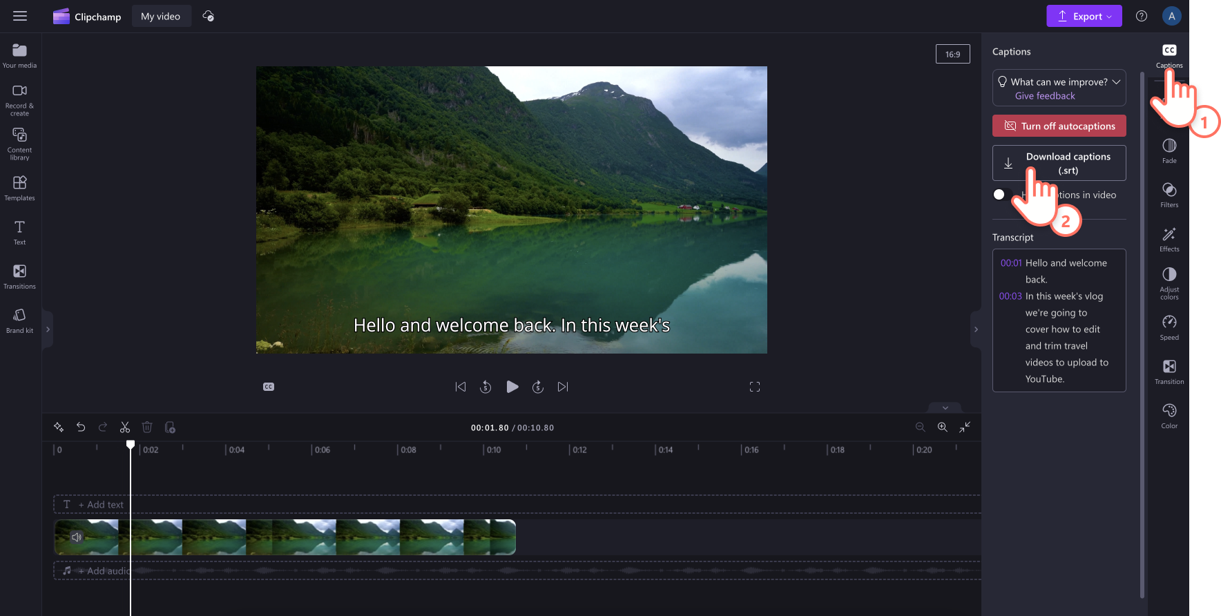The width and height of the screenshot is (1221, 616).
Task: Toggle hide captions in video switch
Action: click(x=1002, y=195)
